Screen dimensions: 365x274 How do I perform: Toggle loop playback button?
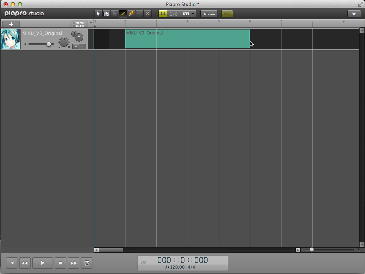pos(87,263)
